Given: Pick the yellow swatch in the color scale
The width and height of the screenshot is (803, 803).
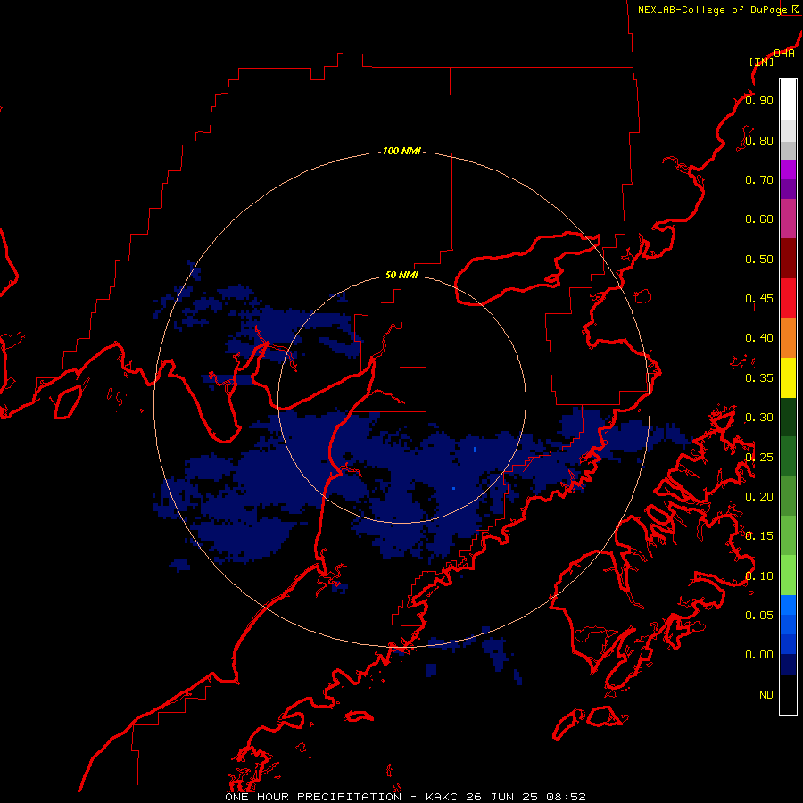Looking at the screenshot, I should click(x=788, y=377).
